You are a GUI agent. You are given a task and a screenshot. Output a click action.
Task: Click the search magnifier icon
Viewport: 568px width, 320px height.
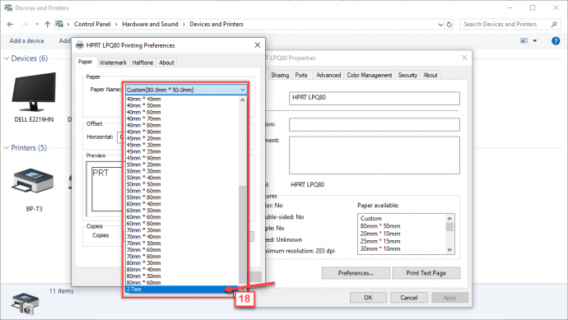554,24
